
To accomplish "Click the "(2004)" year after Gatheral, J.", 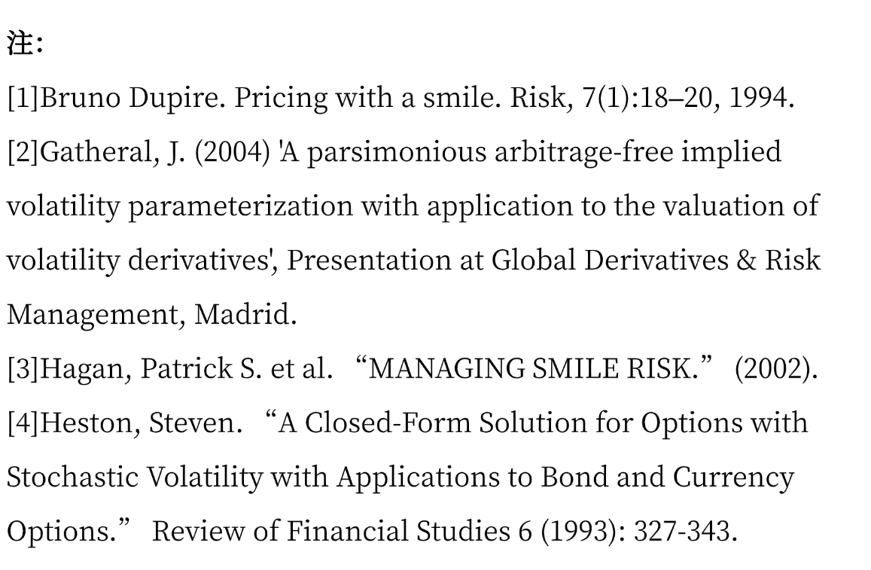I will [x=243, y=153].
